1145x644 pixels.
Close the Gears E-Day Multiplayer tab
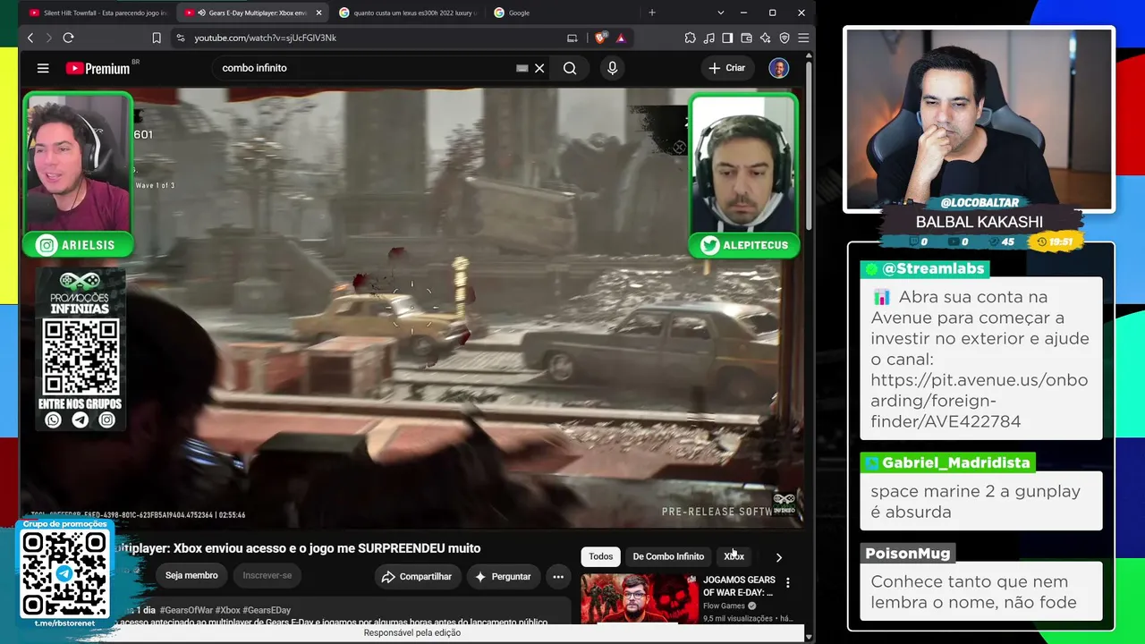(318, 13)
